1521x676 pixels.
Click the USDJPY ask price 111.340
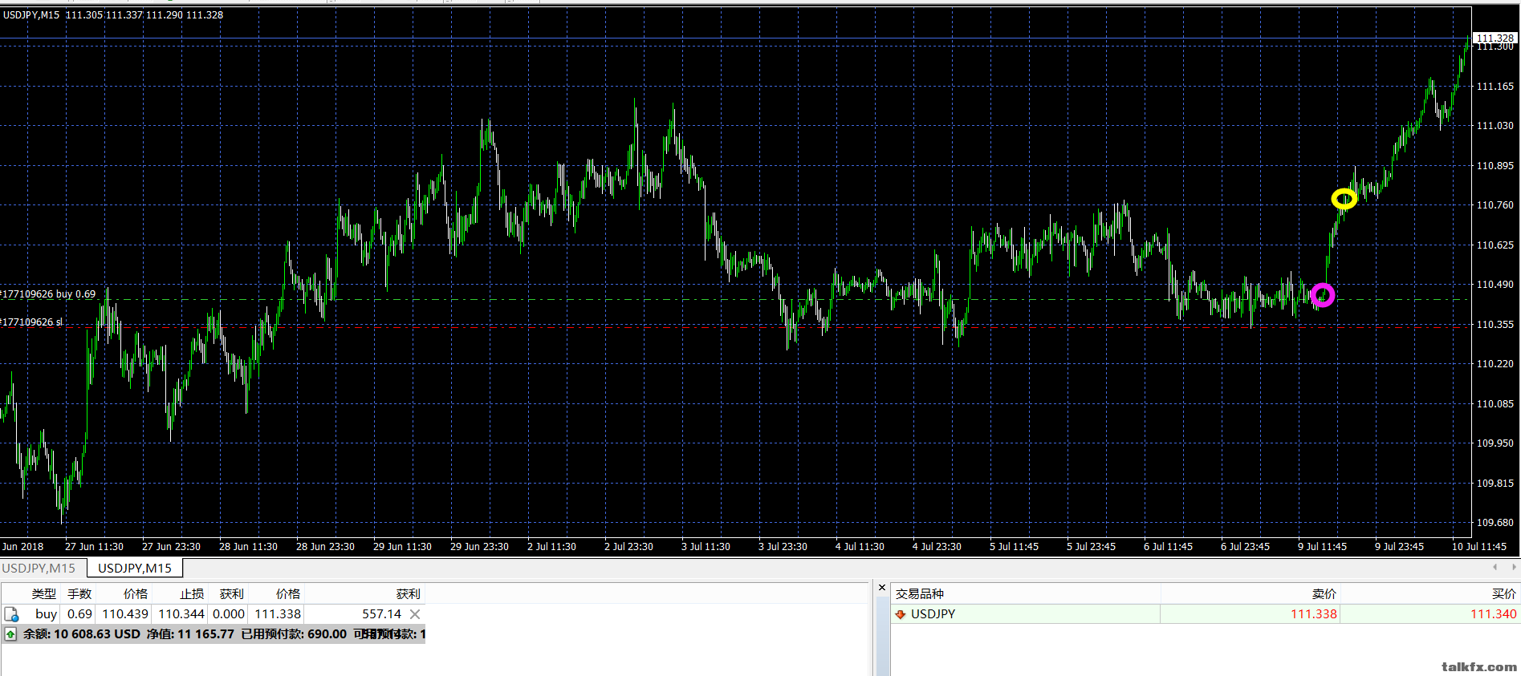pyautogui.click(x=1493, y=614)
